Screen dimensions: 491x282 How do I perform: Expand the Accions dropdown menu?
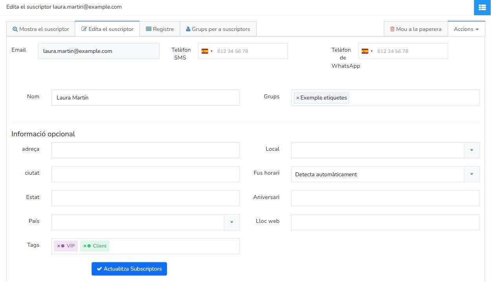[x=466, y=29]
